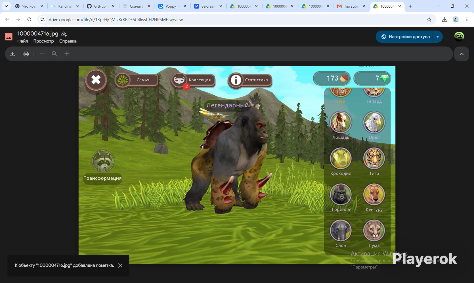Open the Chrome profile icon
Viewport: 474px width, 283px height.
tap(456, 20)
